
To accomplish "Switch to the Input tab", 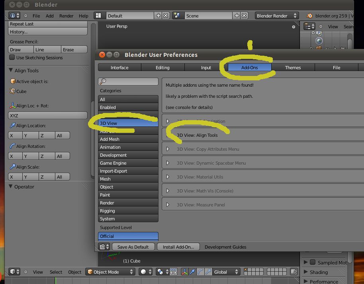I will coord(206,68).
